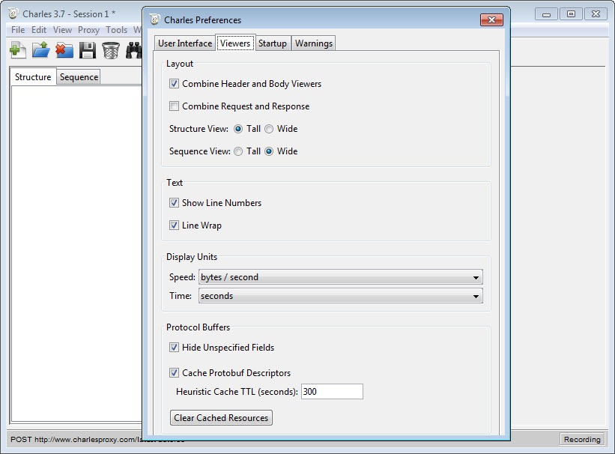Switch to the User Interface tab
The height and width of the screenshot is (454, 615).
185,43
